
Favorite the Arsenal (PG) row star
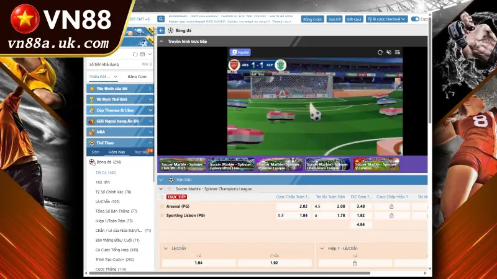[162, 206]
